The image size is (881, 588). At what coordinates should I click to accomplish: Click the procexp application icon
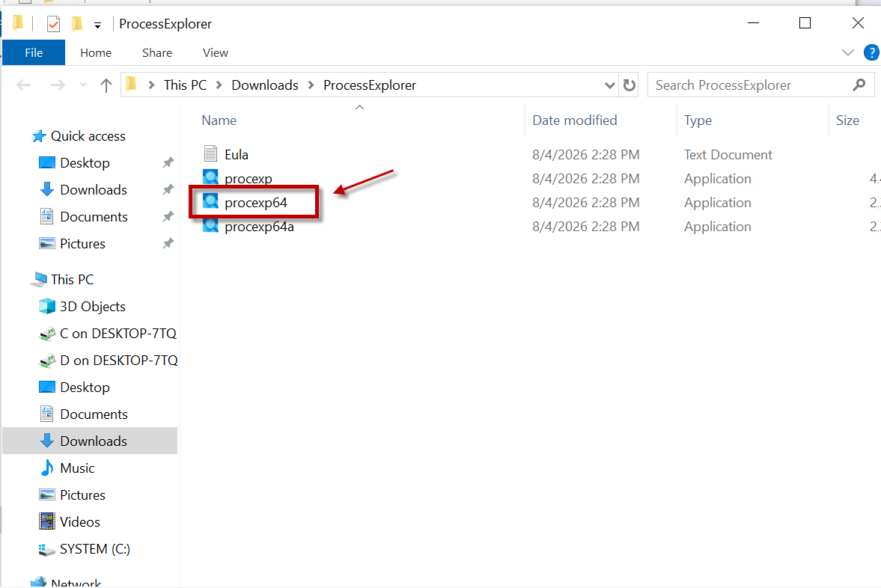pyautogui.click(x=210, y=177)
